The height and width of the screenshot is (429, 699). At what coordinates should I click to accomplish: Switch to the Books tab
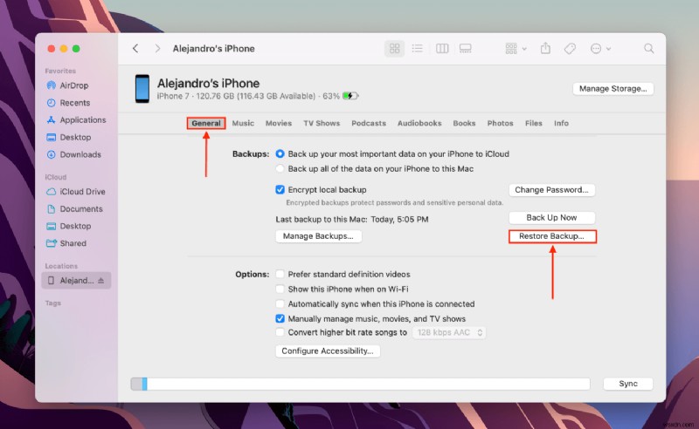[x=464, y=123]
